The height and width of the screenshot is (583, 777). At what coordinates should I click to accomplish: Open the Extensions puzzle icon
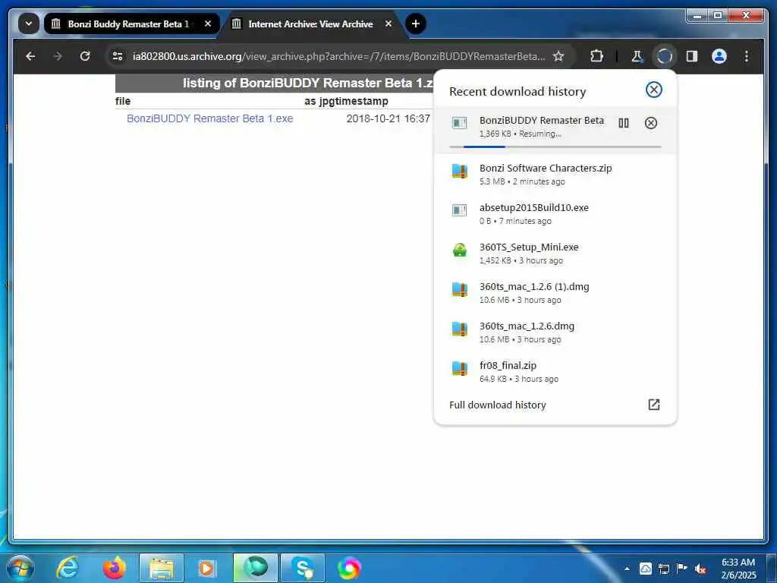[x=596, y=56]
